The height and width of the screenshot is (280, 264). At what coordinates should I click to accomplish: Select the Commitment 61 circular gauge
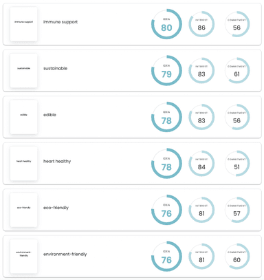(236, 71)
